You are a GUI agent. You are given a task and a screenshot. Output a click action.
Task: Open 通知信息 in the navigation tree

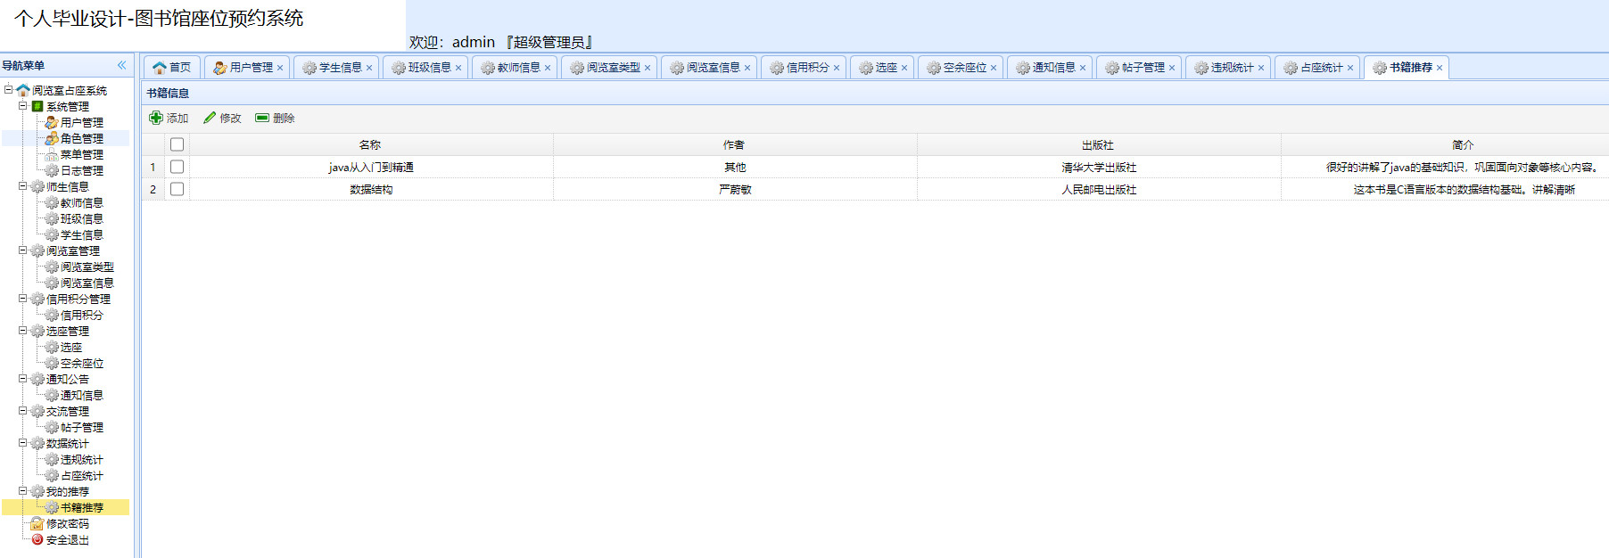(82, 395)
